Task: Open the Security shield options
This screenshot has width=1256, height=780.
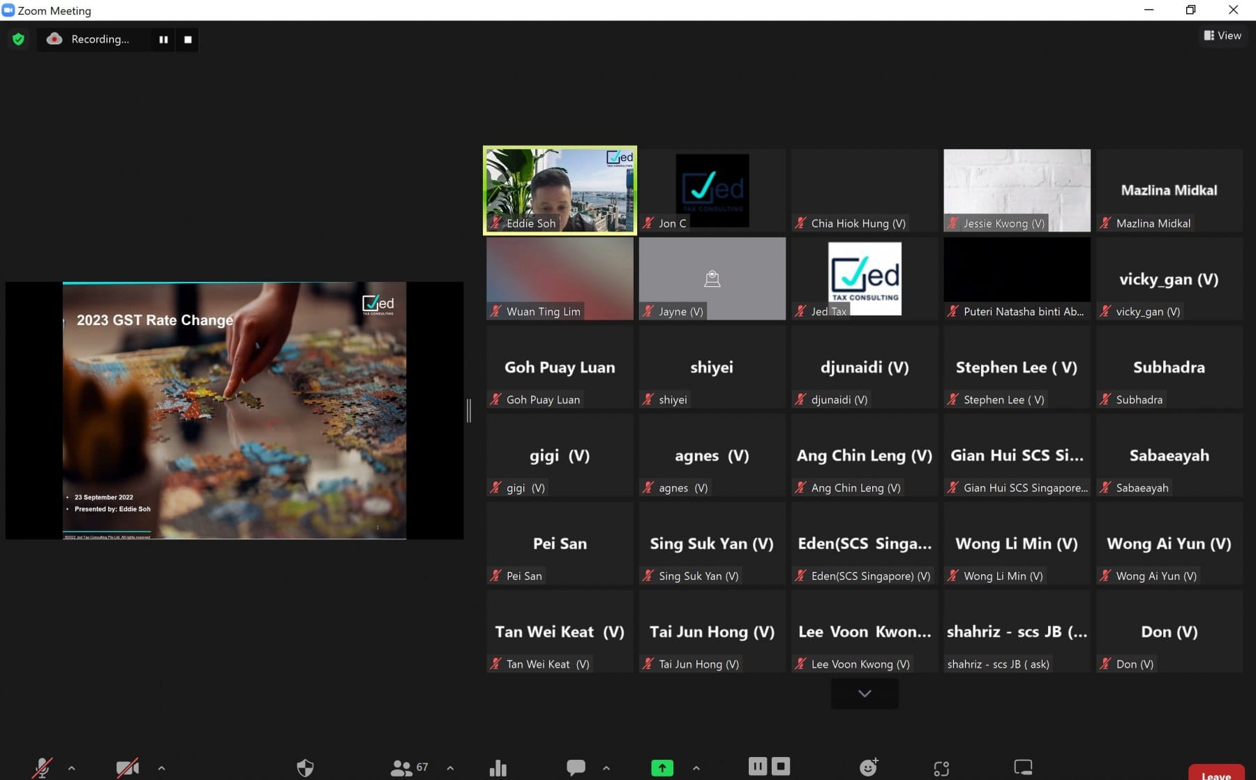Action: (305, 767)
